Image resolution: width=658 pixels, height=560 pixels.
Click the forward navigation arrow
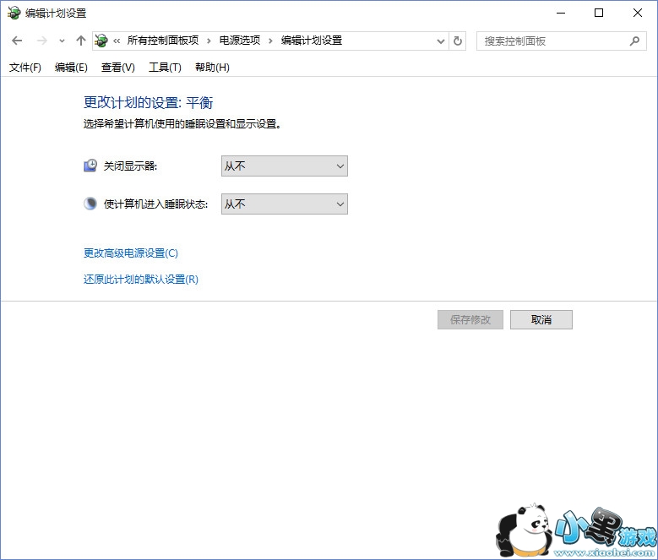[x=42, y=41]
